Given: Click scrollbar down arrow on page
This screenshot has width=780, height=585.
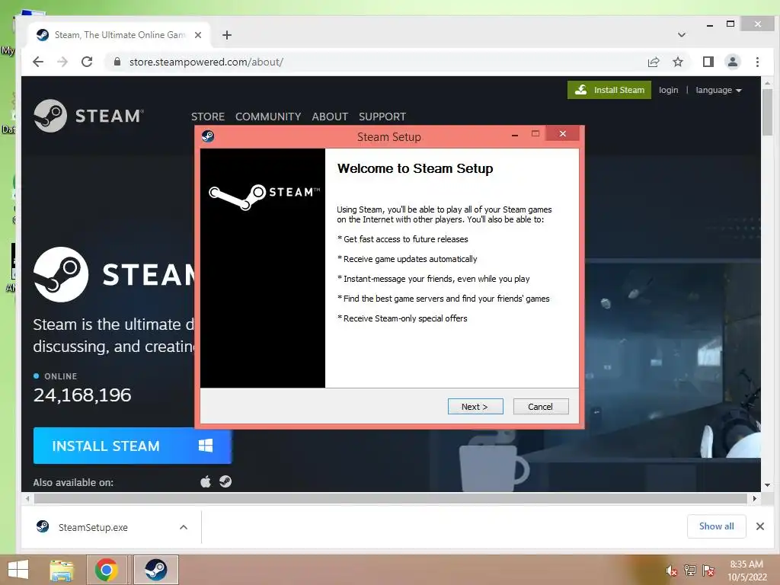Looking at the screenshot, I should point(767,485).
